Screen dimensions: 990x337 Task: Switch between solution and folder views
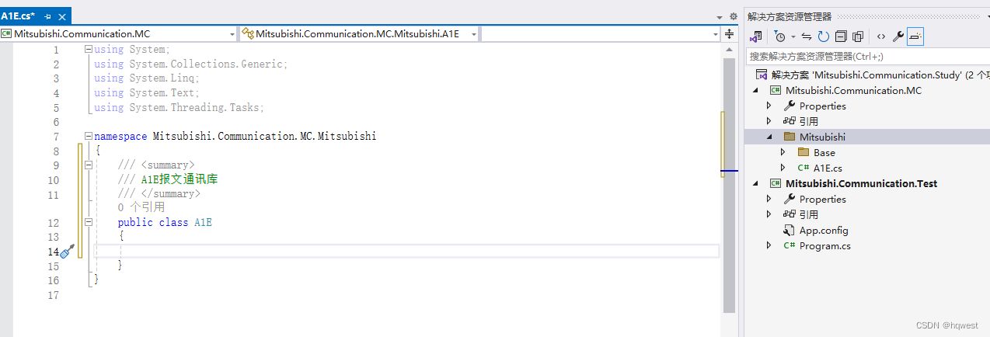click(x=755, y=36)
